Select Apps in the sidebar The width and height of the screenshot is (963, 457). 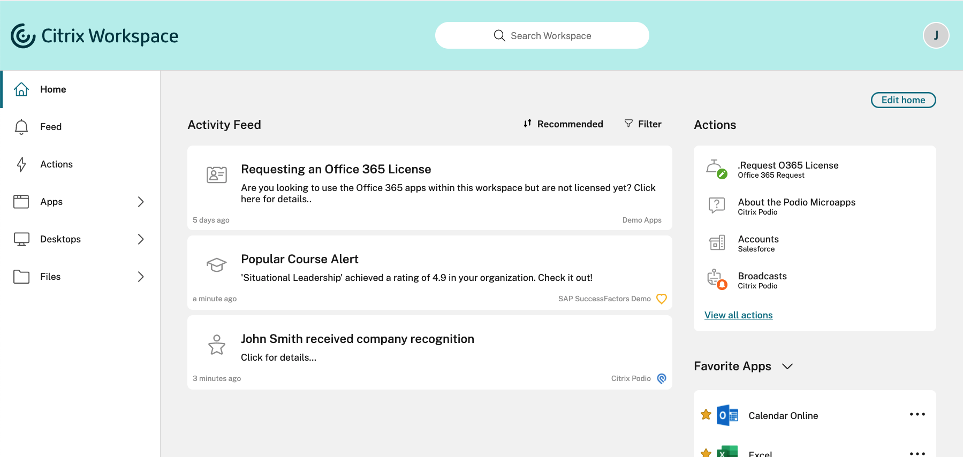point(80,202)
